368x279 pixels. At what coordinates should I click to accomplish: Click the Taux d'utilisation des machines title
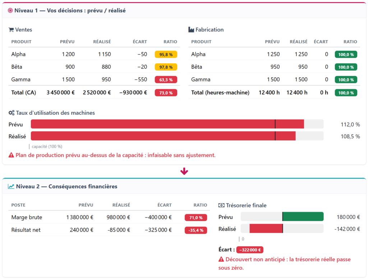pos(55,113)
